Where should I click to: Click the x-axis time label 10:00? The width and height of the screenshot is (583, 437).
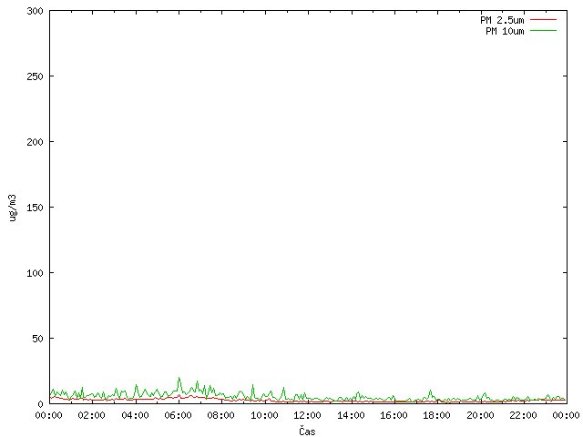point(264,415)
